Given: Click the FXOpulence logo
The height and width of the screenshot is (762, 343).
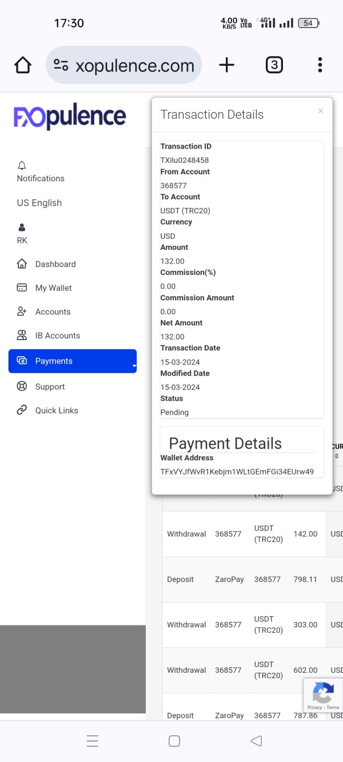Looking at the screenshot, I should [x=70, y=117].
